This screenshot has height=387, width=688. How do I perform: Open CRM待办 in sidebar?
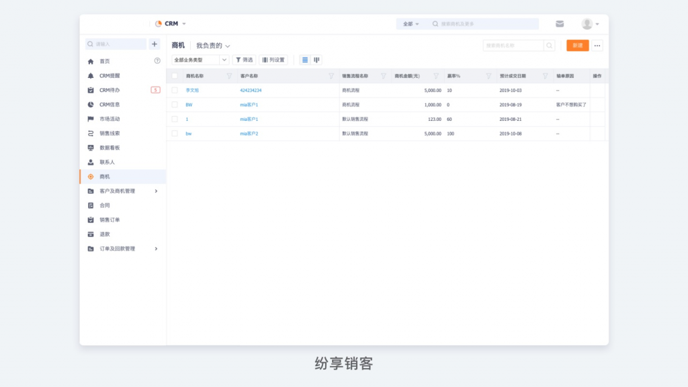click(x=110, y=90)
